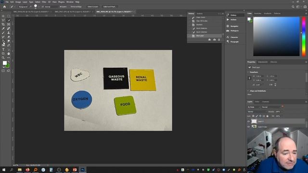Select the Healing Brush tool
This screenshot has width=308, height=173.
coord(9,28)
